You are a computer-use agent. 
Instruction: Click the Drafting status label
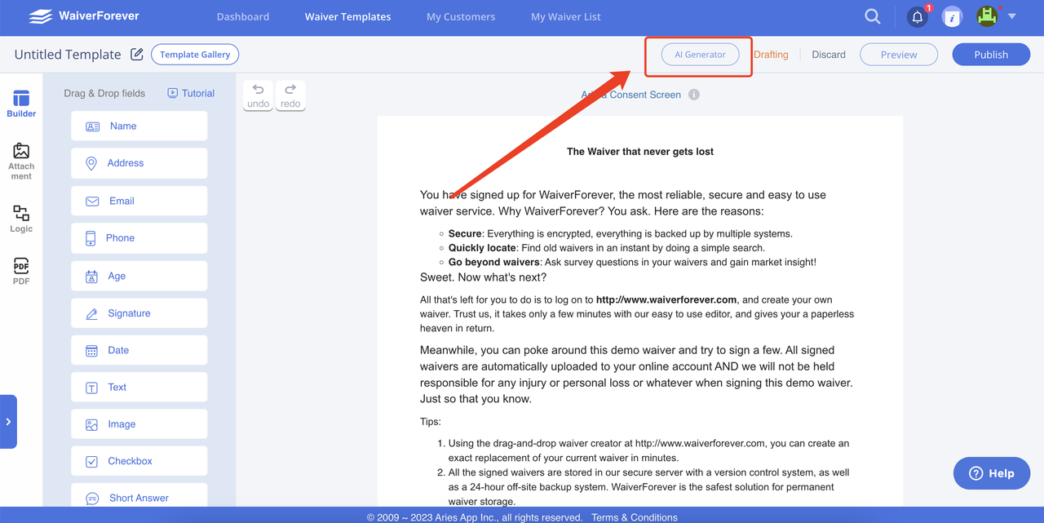click(771, 55)
